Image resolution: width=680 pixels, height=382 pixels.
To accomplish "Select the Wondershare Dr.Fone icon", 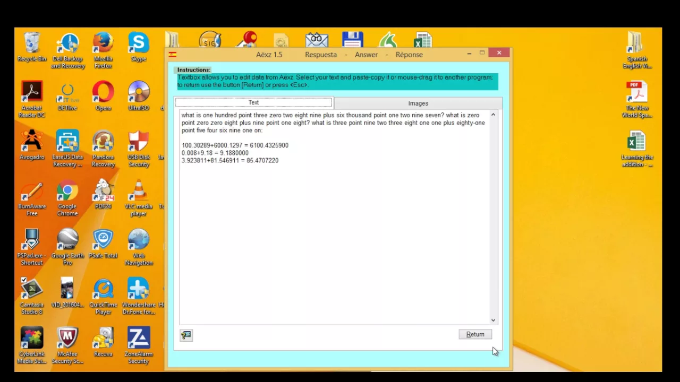I will click(139, 296).
